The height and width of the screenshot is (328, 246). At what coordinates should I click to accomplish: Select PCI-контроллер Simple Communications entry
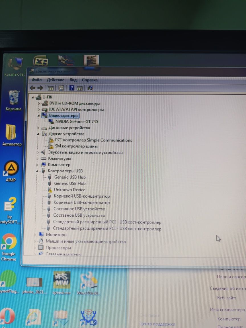(x=93, y=140)
